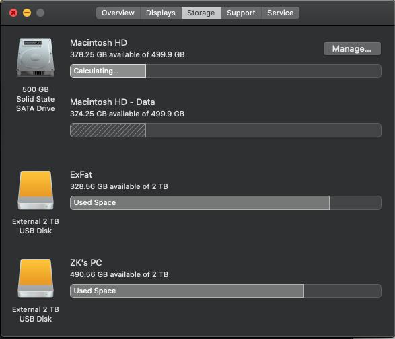This screenshot has height=339, width=395.
Task: Click the ExFat volume title
Action: (x=81, y=174)
